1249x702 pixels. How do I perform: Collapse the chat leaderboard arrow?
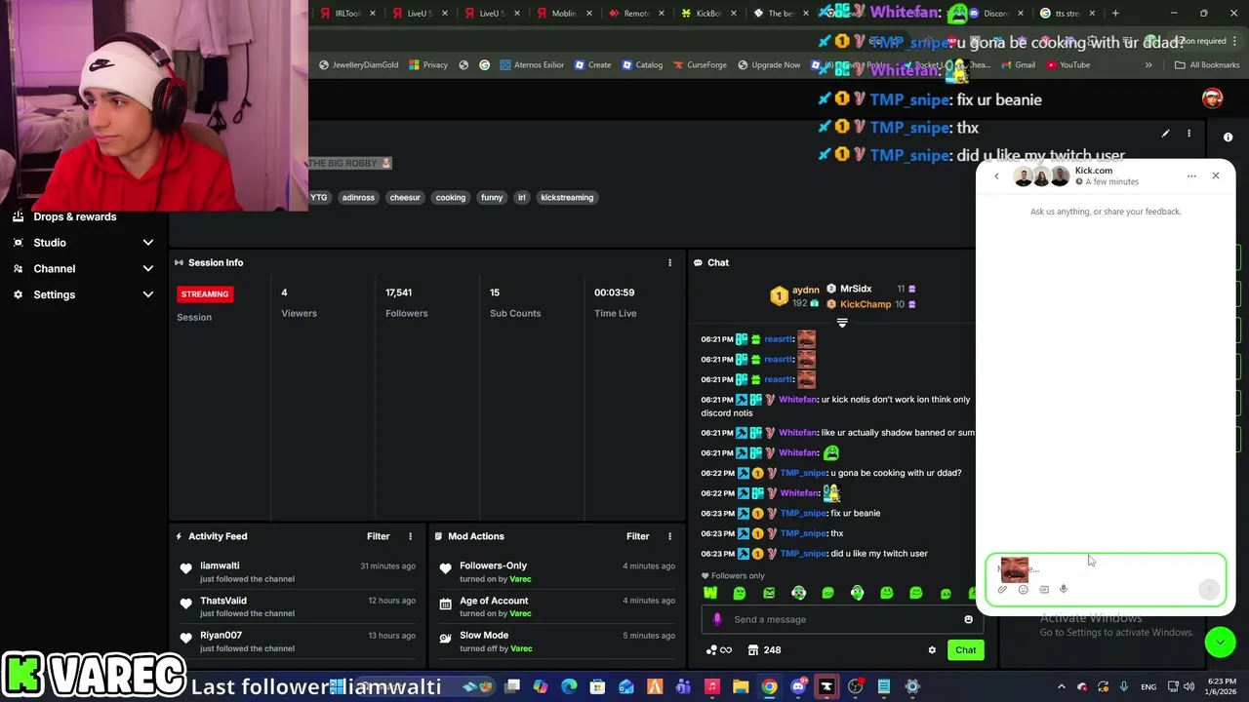coord(842,323)
